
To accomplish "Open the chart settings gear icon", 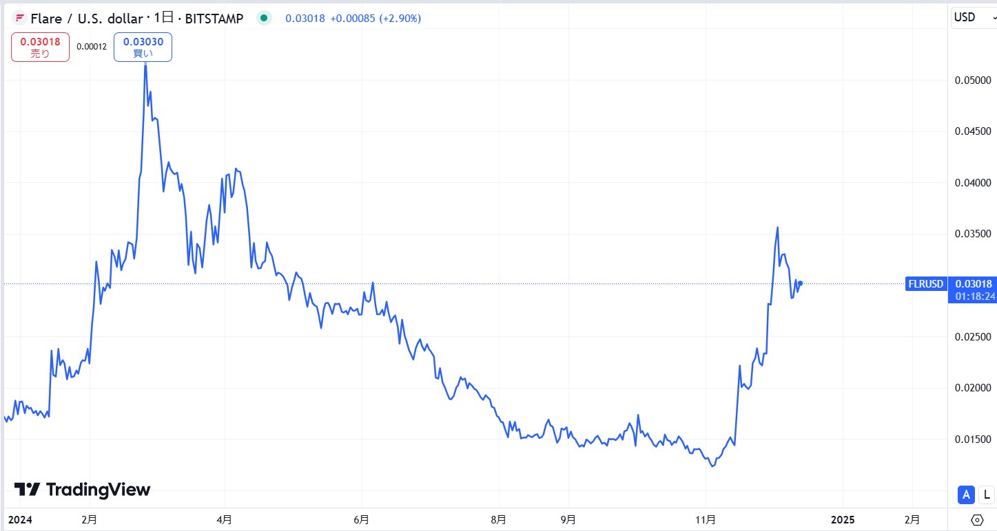I will tap(976, 519).
